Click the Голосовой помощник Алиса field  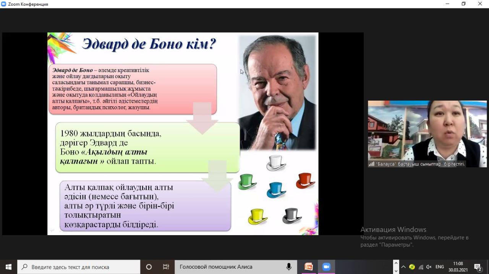[229, 267]
